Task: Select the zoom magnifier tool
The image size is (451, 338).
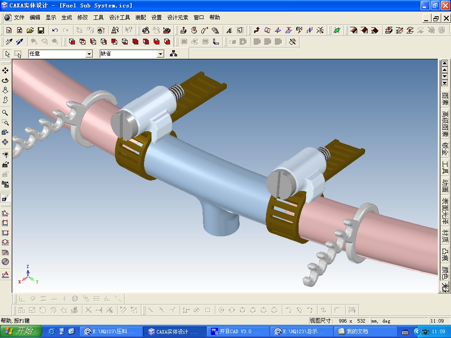Action: tap(5, 113)
